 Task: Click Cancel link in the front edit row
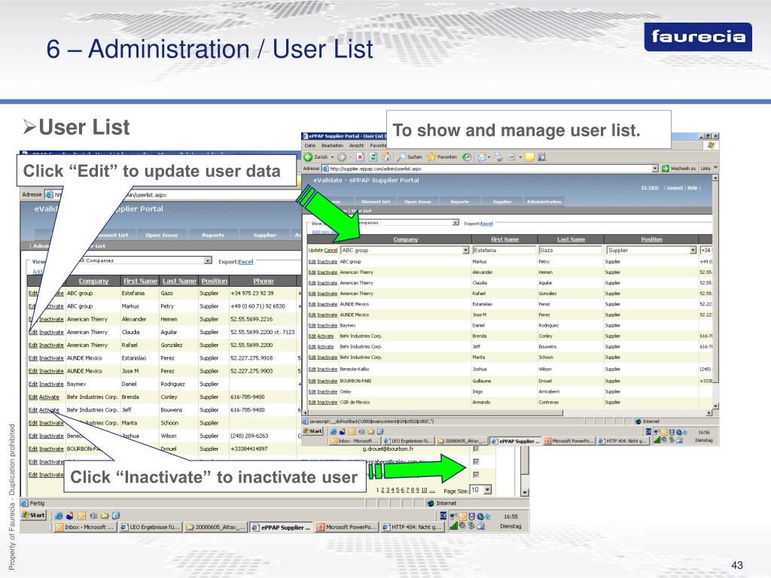click(331, 250)
